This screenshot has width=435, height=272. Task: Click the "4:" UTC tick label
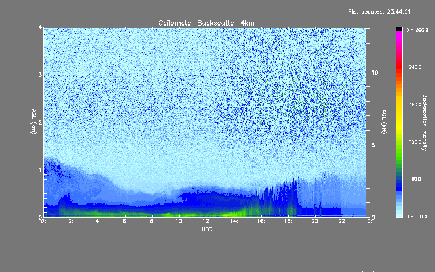pyautogui.click(x=98, y=221)
